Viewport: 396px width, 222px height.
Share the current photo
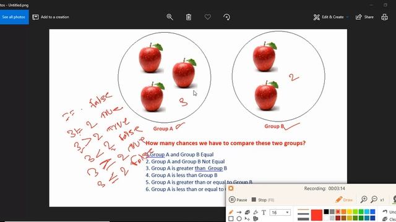(x=364, y=17)
